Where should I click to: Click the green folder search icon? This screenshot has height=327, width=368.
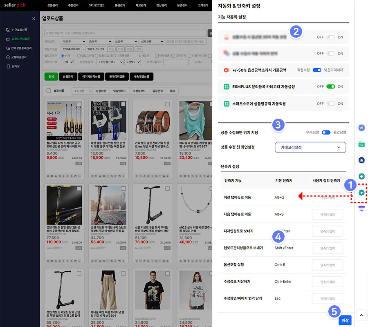(x=361, y=144)
